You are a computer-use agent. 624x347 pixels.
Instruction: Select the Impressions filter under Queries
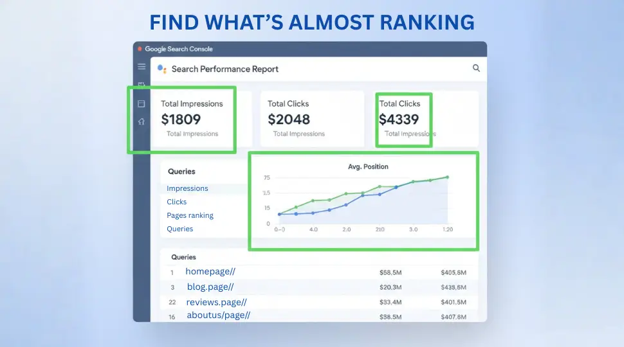[187, 188]
